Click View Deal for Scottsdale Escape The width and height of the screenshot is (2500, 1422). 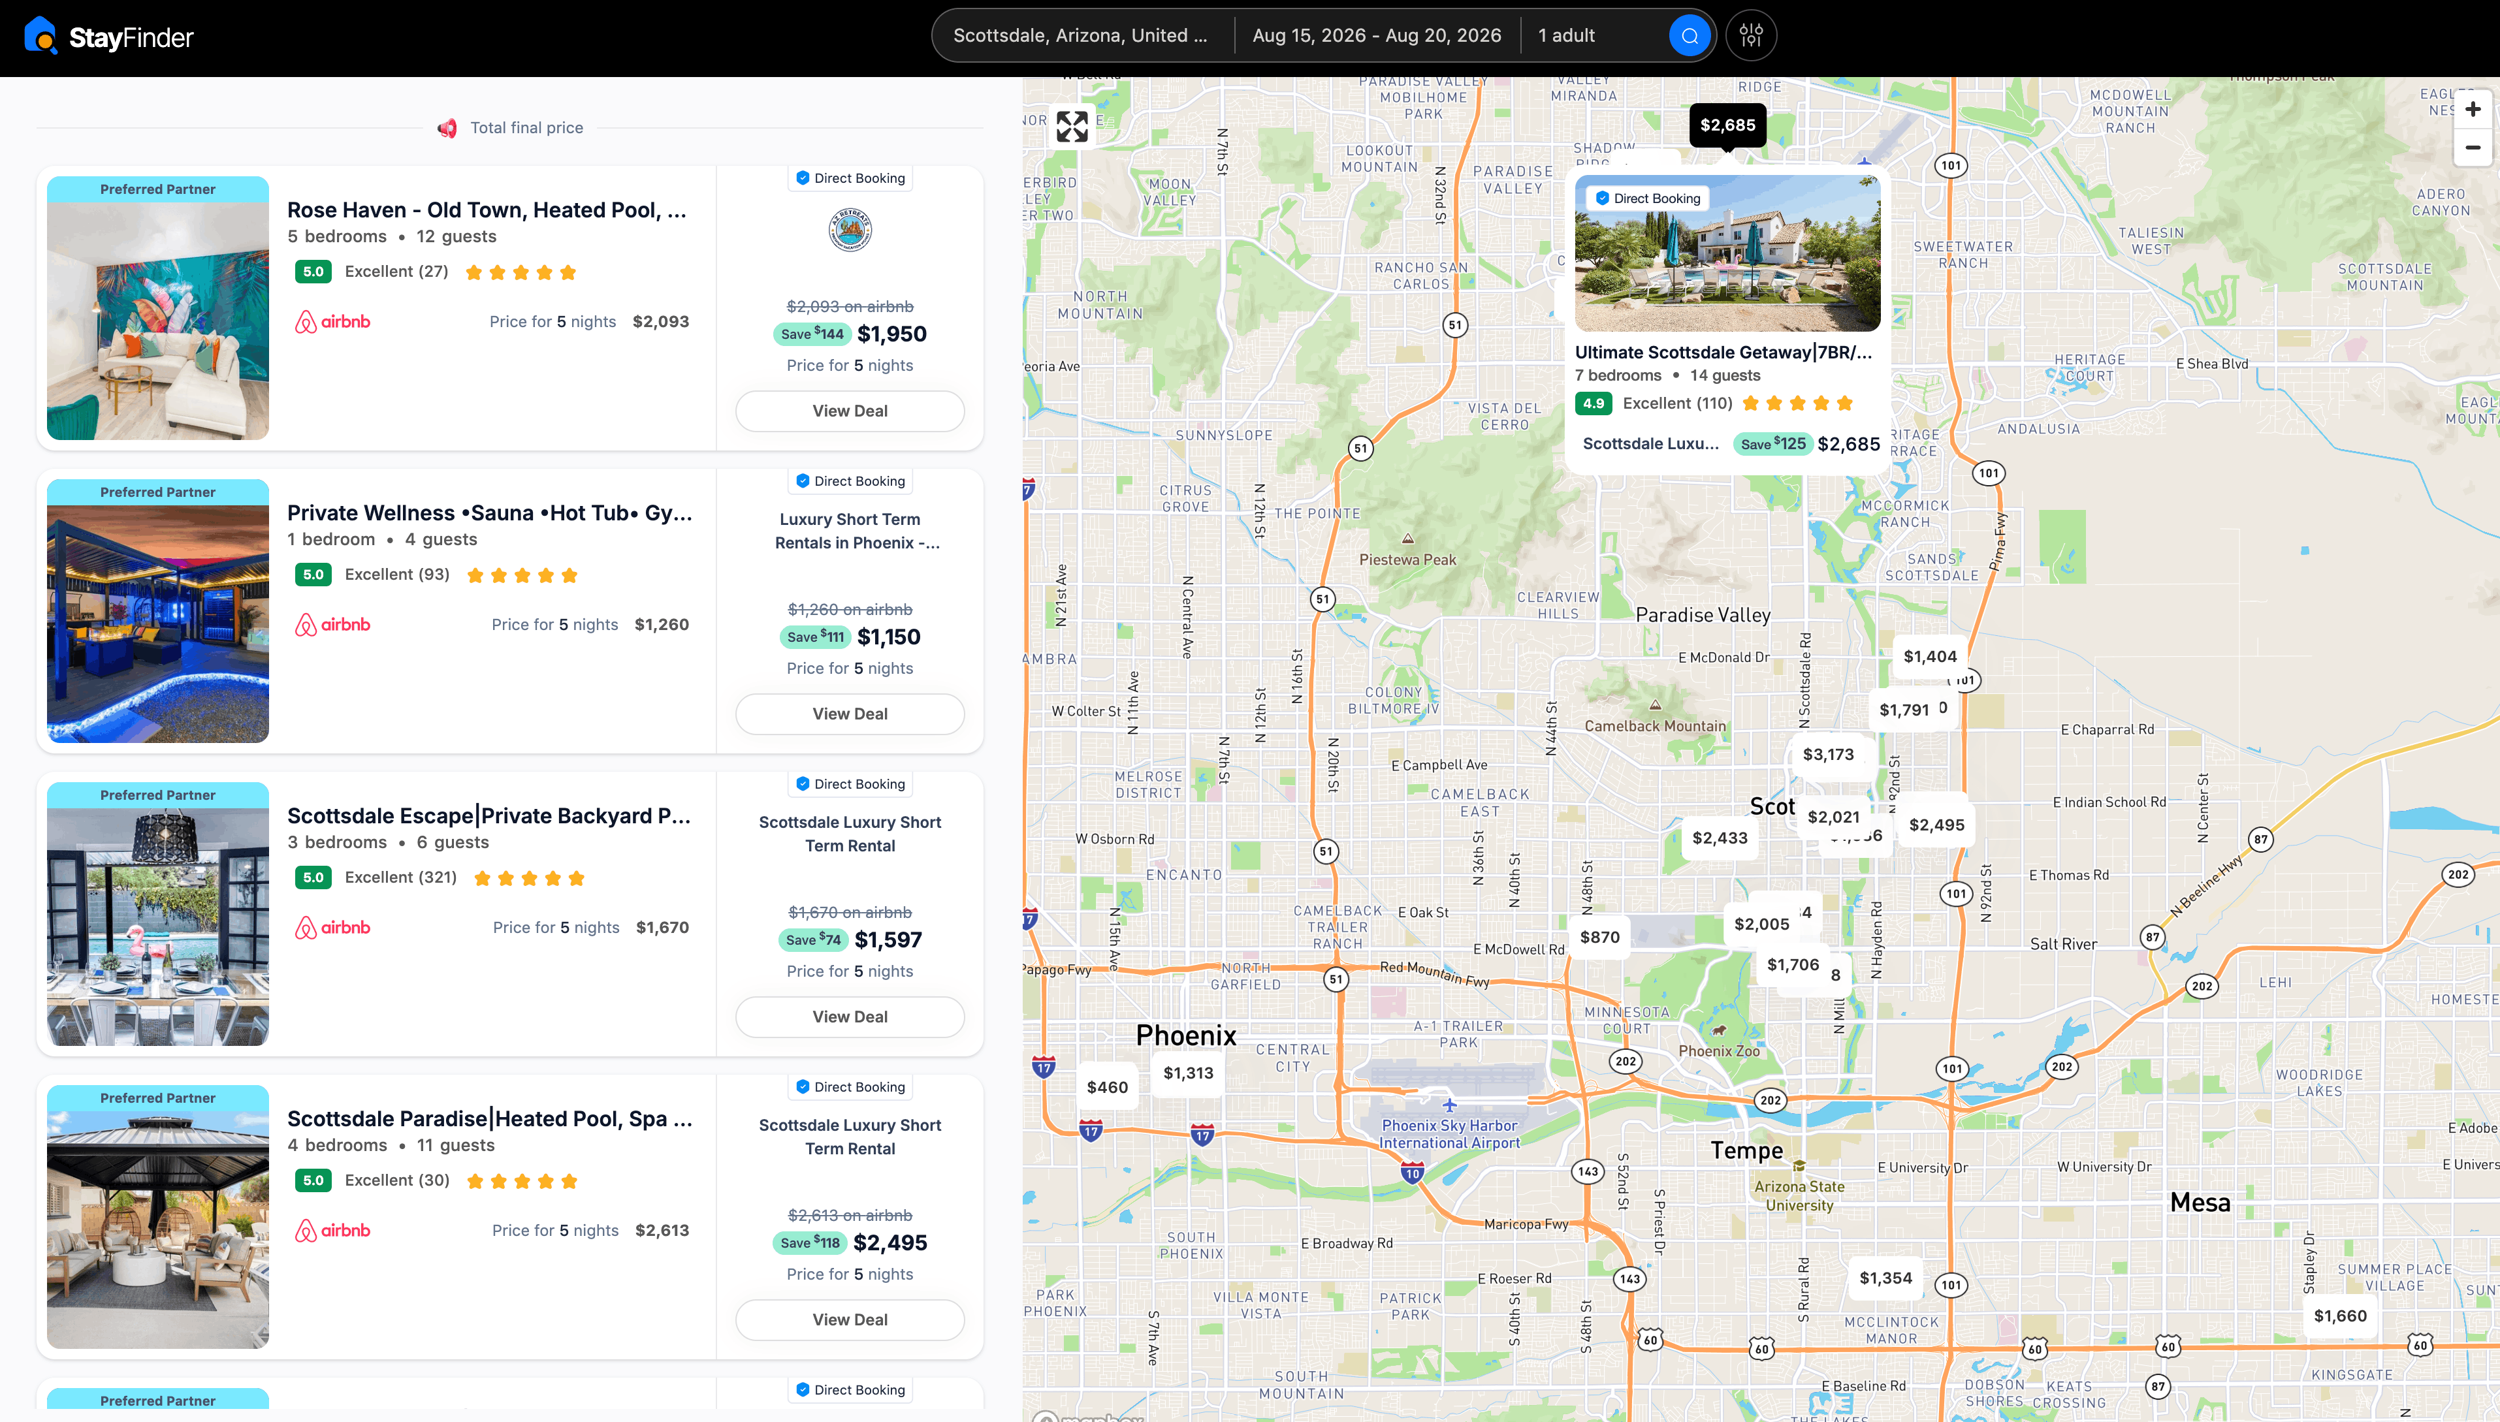[x=850, y=1017]
